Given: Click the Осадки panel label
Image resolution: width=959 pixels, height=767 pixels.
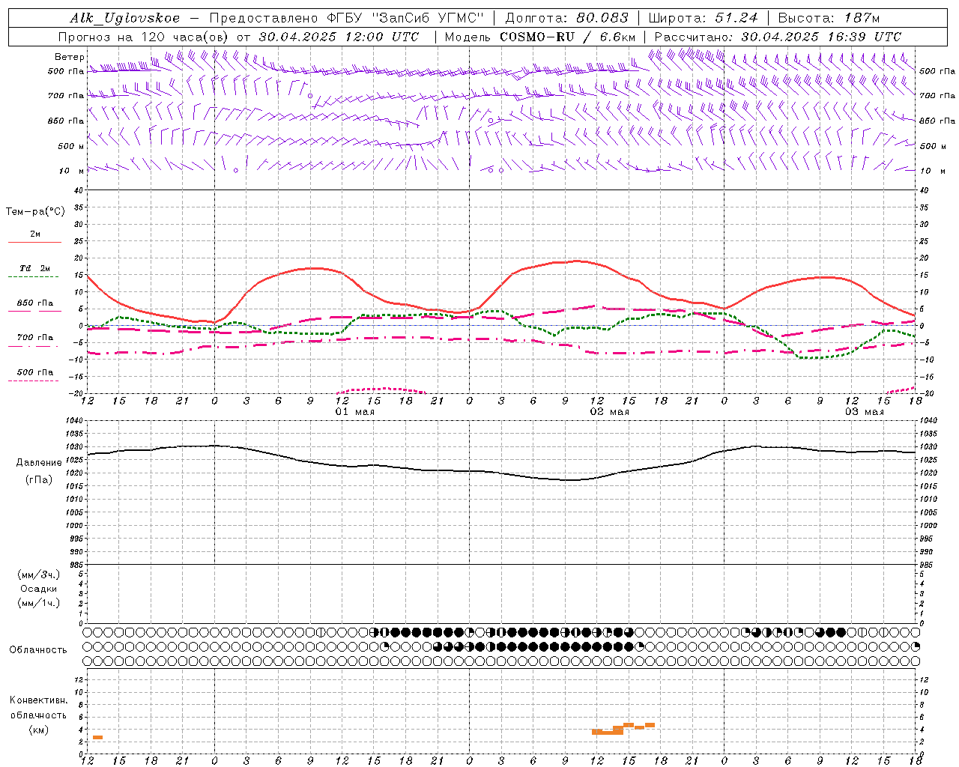Looking at the screenshot, I should (39, 589).
